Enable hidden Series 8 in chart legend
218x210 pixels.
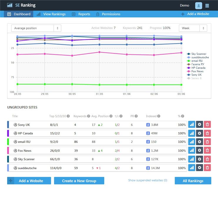pyautogui.click(x=194, y=78)
